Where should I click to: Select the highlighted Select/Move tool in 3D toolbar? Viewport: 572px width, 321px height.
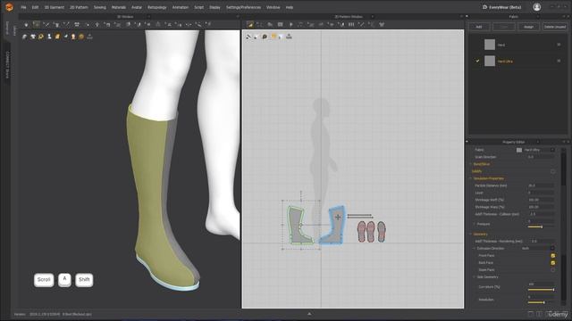(36, 24)
